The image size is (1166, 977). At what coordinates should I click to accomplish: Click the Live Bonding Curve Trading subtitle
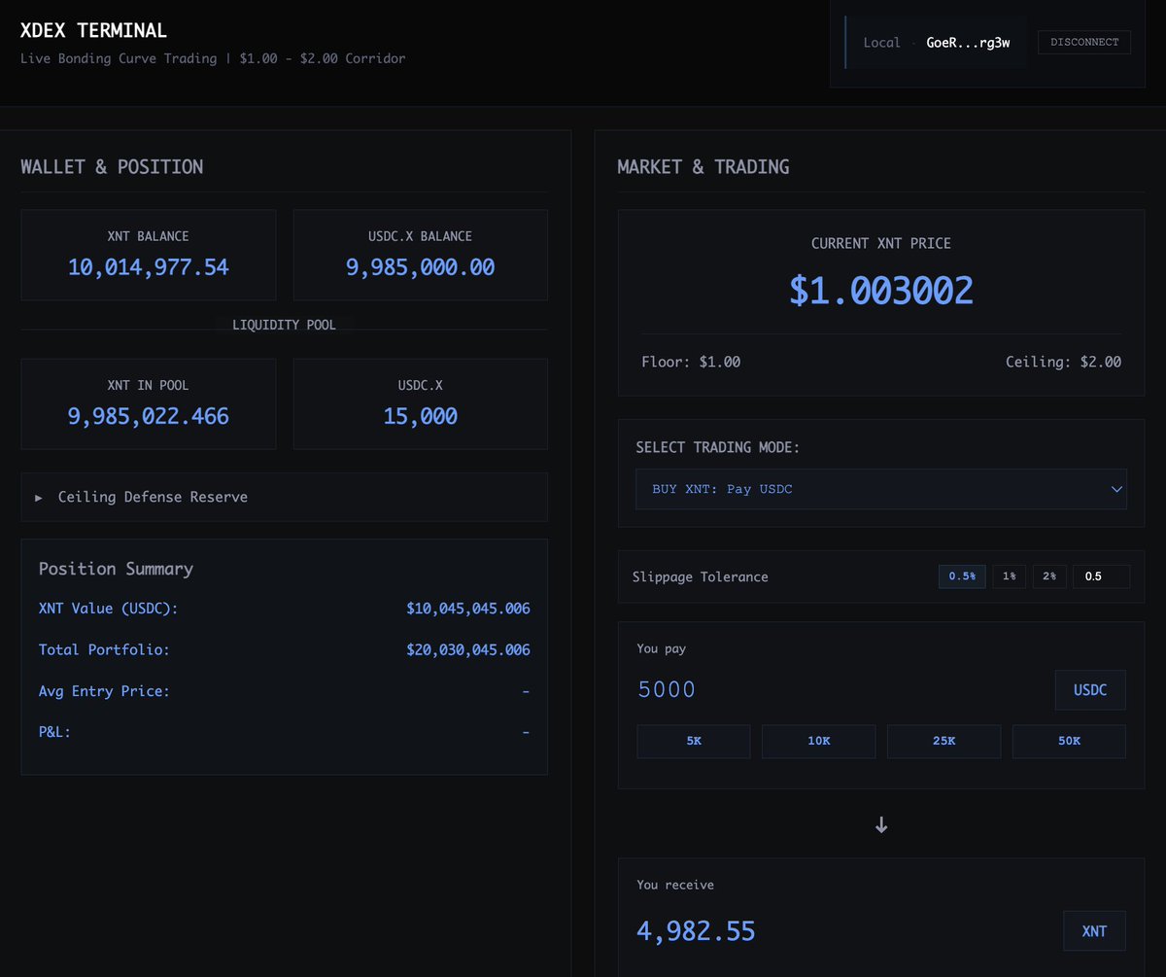coord(213,58)
